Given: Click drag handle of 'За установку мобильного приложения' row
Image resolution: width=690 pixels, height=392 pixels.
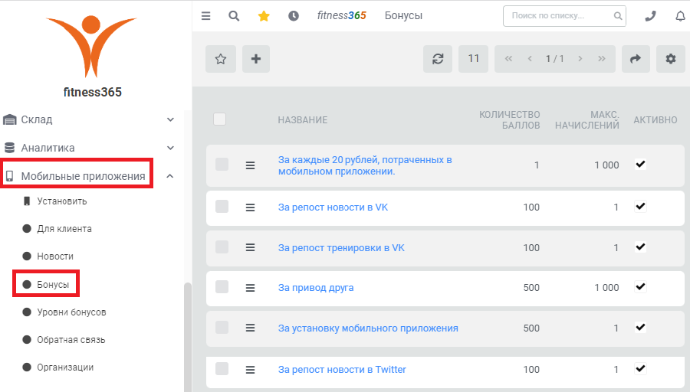Looking at the screenshot, I should pyautogui.click(x=250, y=328).
